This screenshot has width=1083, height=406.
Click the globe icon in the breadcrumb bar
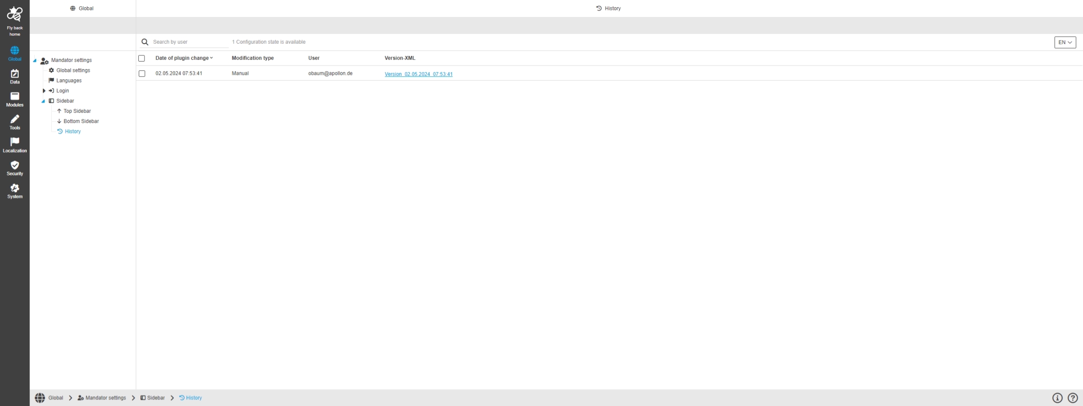[40, 398]
